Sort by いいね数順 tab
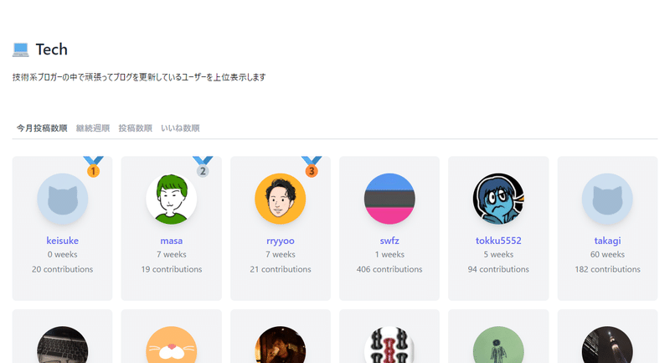The height and width of the screenshot is (363, 670). click(x=180, y=128)
